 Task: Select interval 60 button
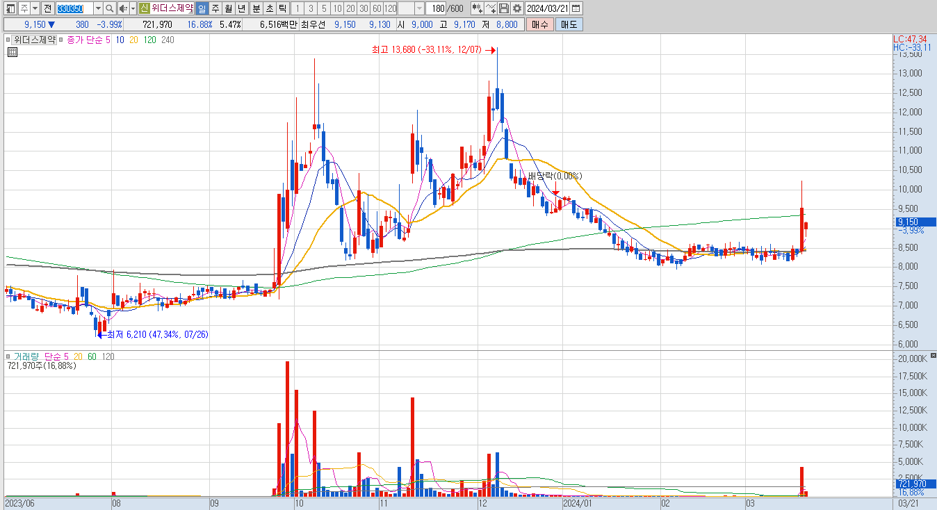click(x=376, y=8)
